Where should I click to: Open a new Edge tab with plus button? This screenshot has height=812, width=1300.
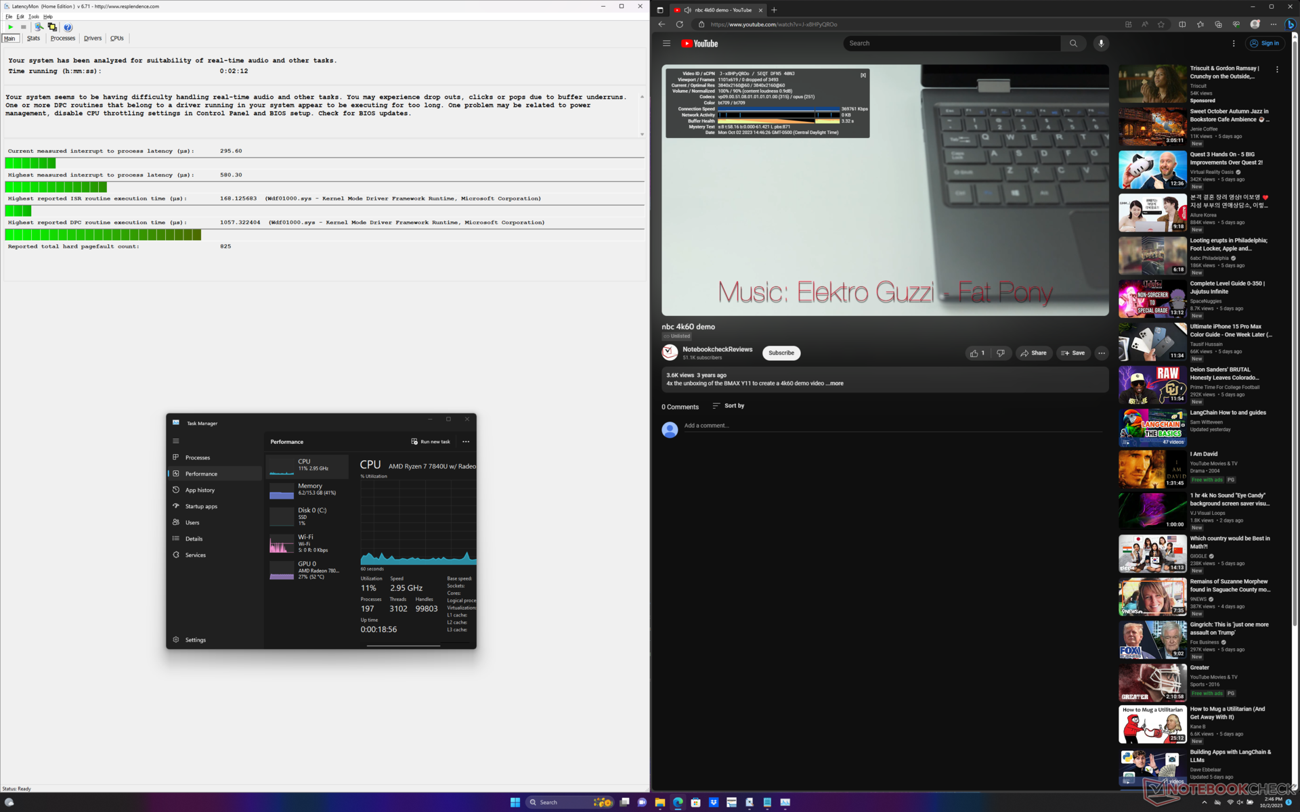pyautogui.click(x=774, y=10)
